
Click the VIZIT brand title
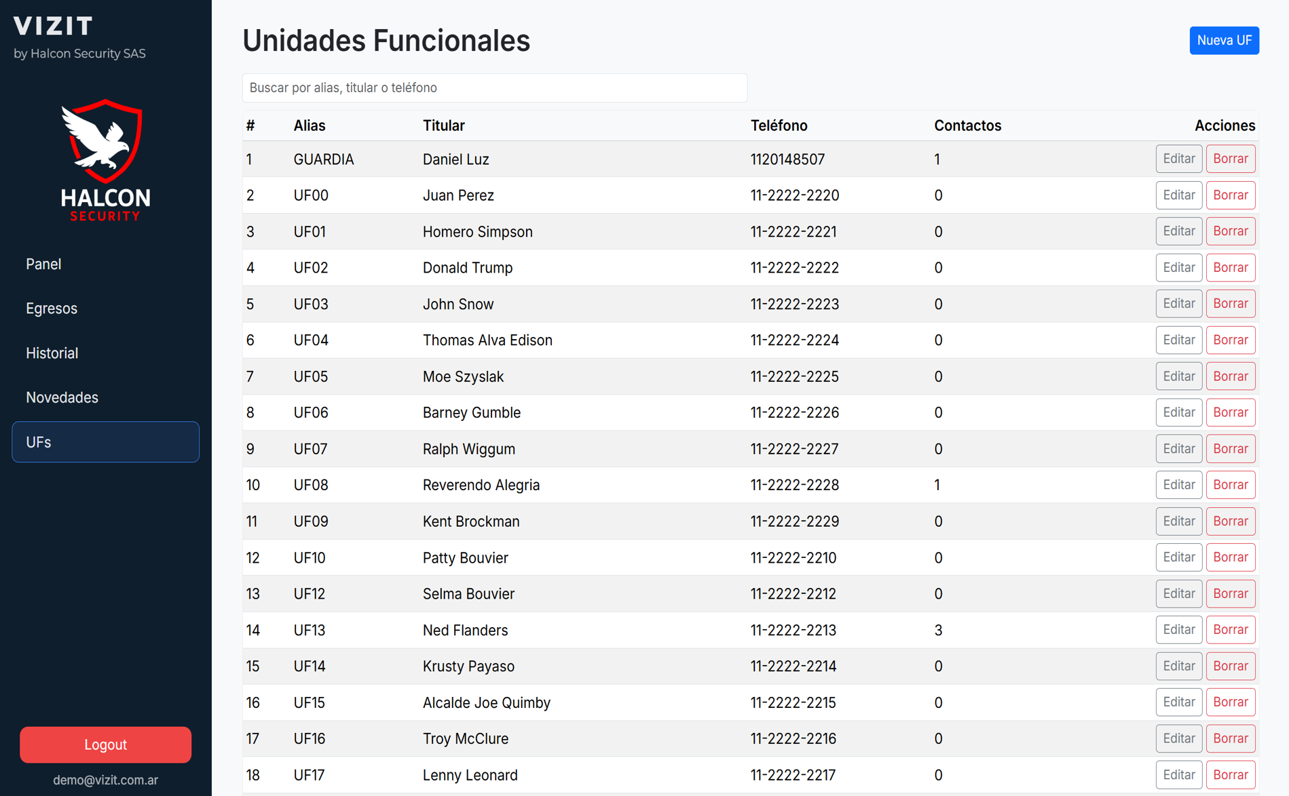pos(53,26)
